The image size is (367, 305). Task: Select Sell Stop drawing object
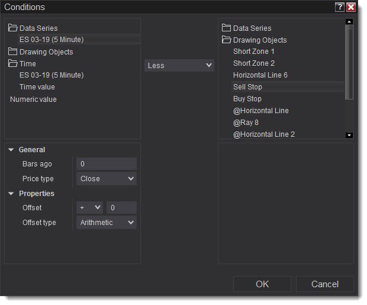(247, 87)
